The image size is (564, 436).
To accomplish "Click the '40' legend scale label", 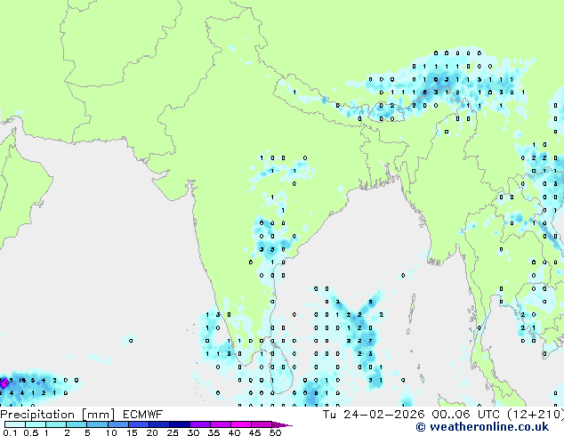I will (x=234, y=432).
